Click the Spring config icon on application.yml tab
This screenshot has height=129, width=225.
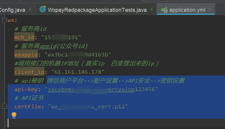(x=164, y=10)
